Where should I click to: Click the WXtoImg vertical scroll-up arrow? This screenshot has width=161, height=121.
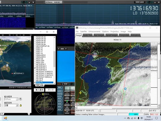(x=159, y=43)
